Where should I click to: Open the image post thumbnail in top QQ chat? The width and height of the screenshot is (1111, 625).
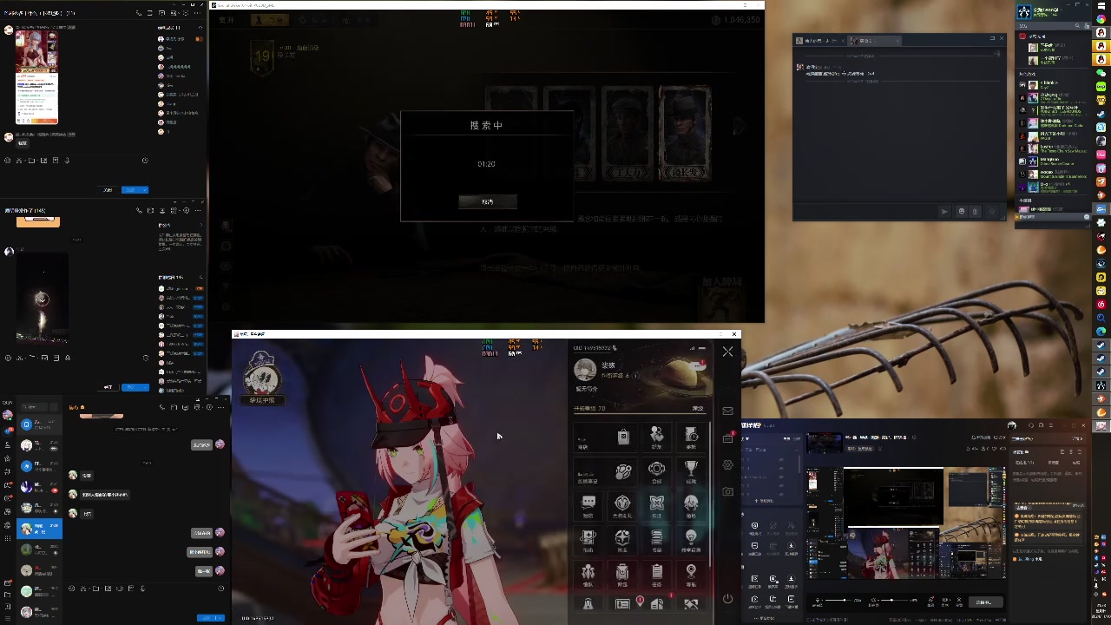pyautogui.click(x=36, y=77)
